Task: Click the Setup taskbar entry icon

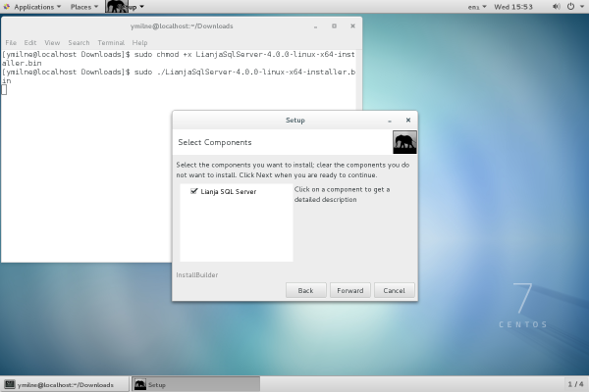Action: pyautogui.click(x=140, y=384)
